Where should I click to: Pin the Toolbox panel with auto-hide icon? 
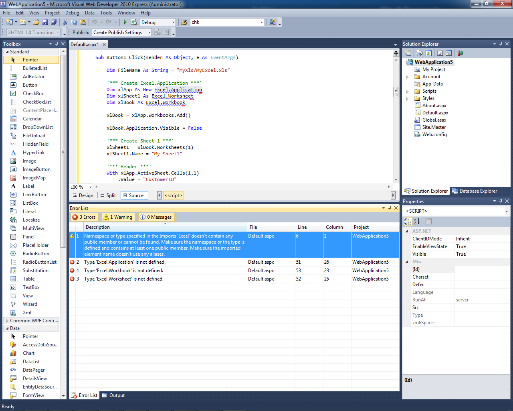pyautogui.click(x=57, y=44)
